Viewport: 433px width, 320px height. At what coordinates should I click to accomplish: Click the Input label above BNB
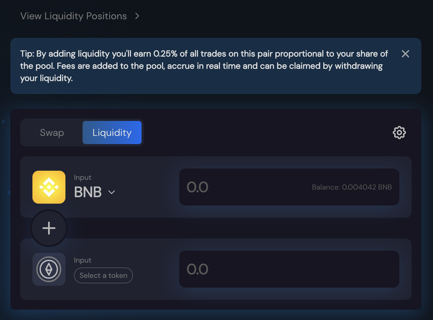tap(83, 177)
